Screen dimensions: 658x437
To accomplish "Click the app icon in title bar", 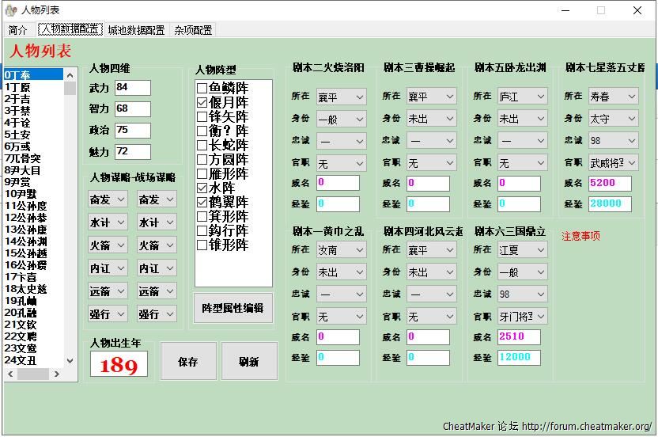I will coord(11,10).
